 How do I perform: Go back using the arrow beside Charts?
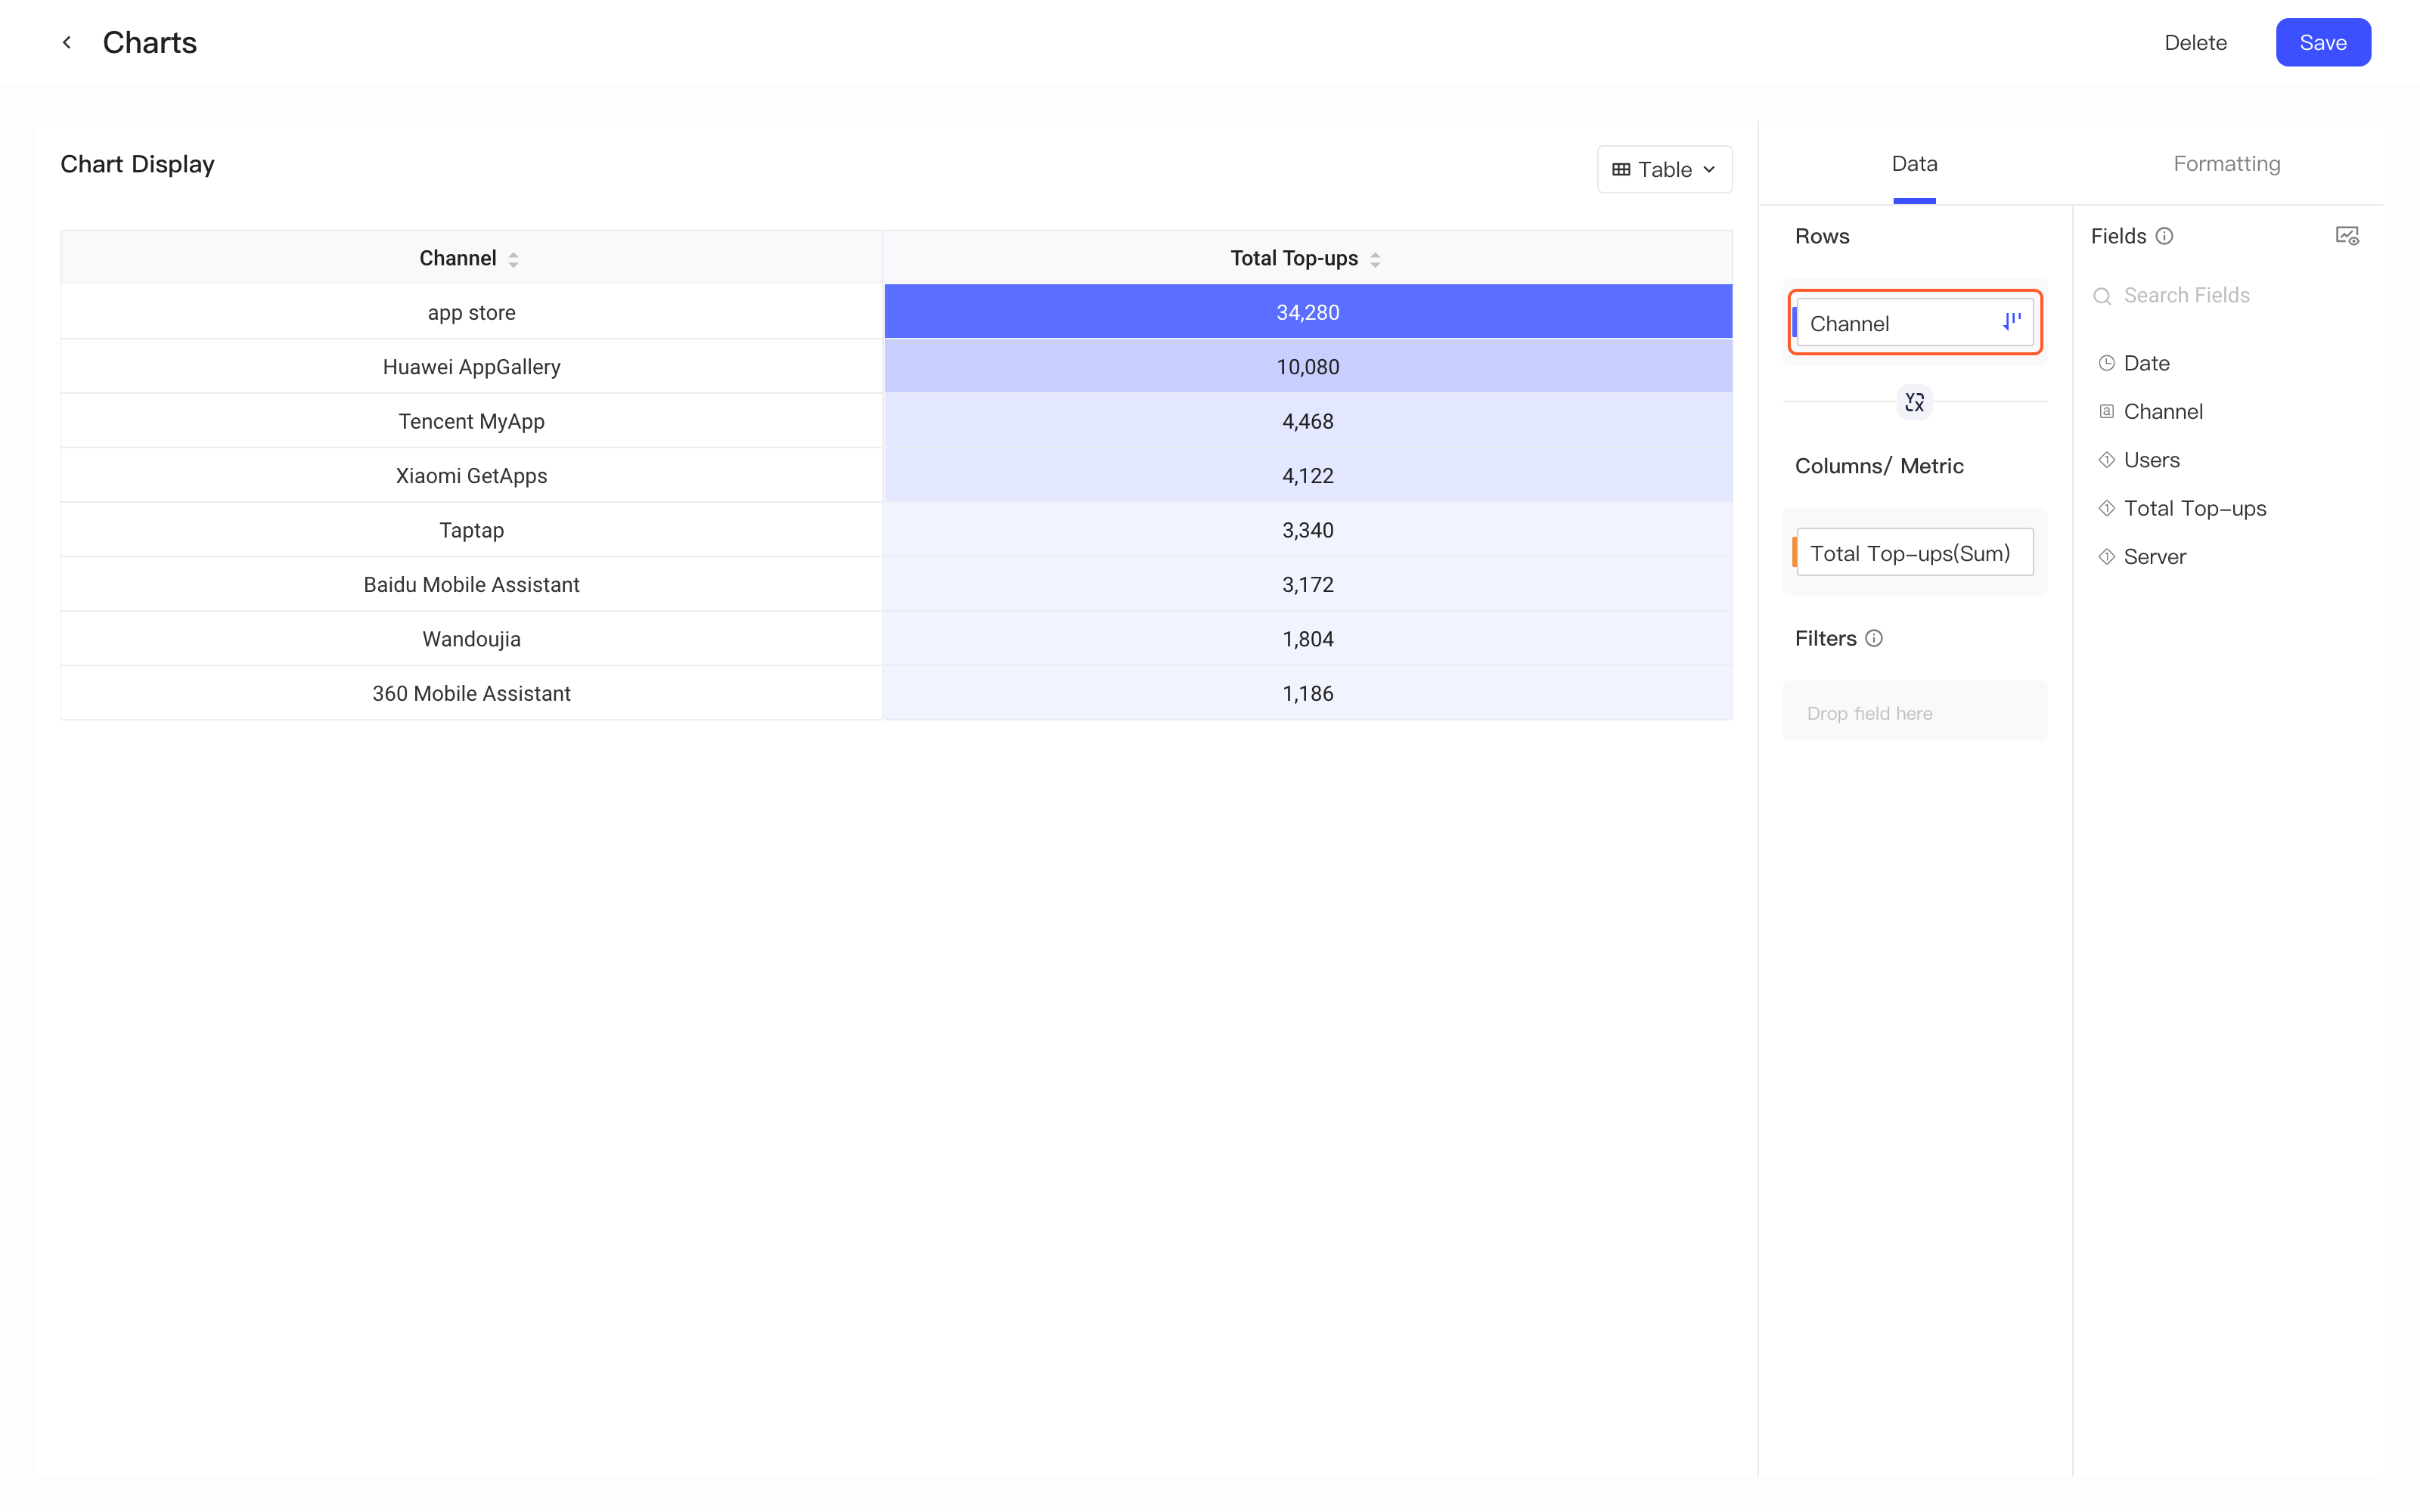[67, 42]
